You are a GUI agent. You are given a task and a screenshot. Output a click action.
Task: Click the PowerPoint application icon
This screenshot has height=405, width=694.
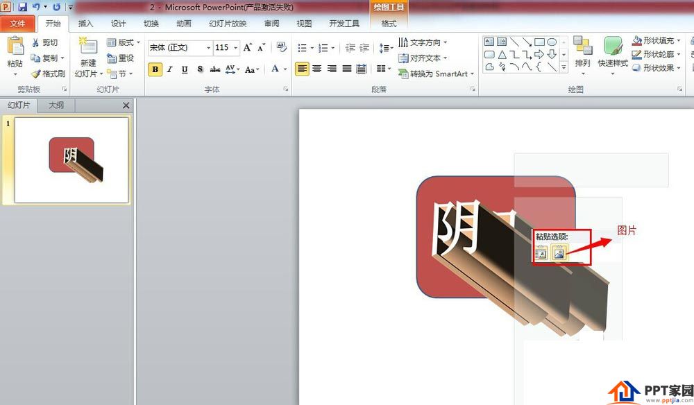click(x=6, y=7)
